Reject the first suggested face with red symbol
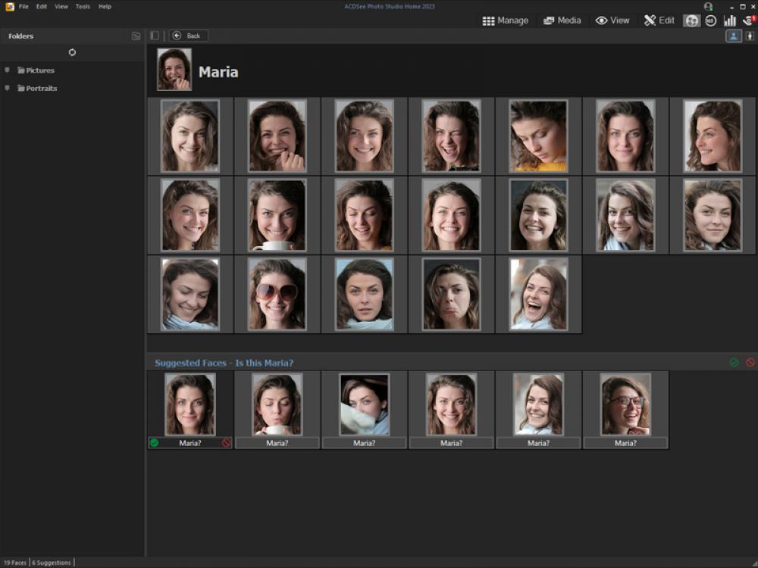The width and height of the screenshot is (758, 568). [227, 442]
